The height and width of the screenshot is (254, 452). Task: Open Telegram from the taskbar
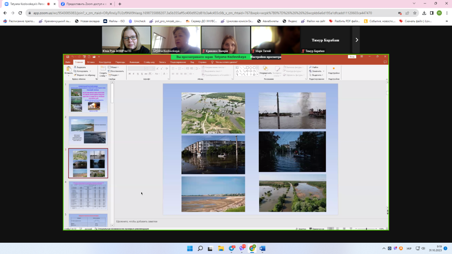tap(231, 248)
